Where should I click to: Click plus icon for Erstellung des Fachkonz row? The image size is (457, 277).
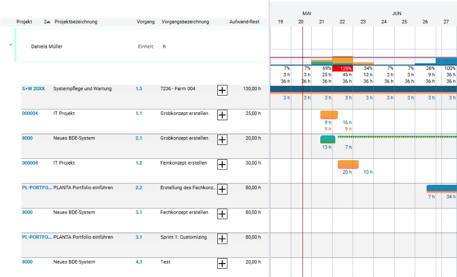(222, 189)
